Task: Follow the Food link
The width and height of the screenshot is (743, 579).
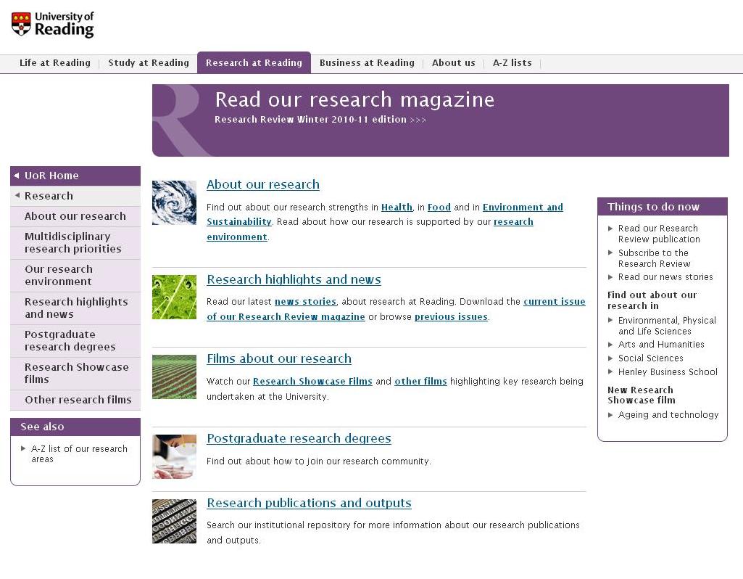Action: pos(439,208)
